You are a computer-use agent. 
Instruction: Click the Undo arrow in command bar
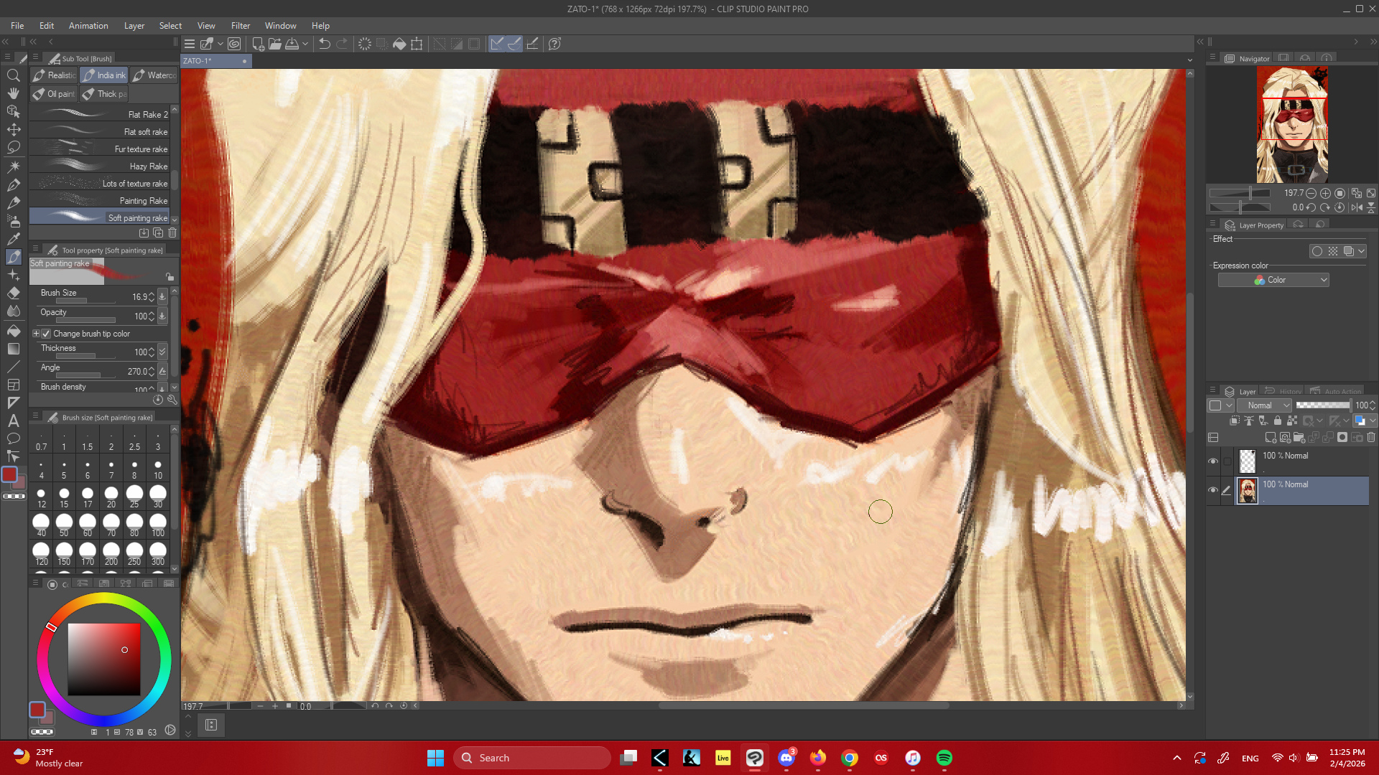tap(324, 44)
